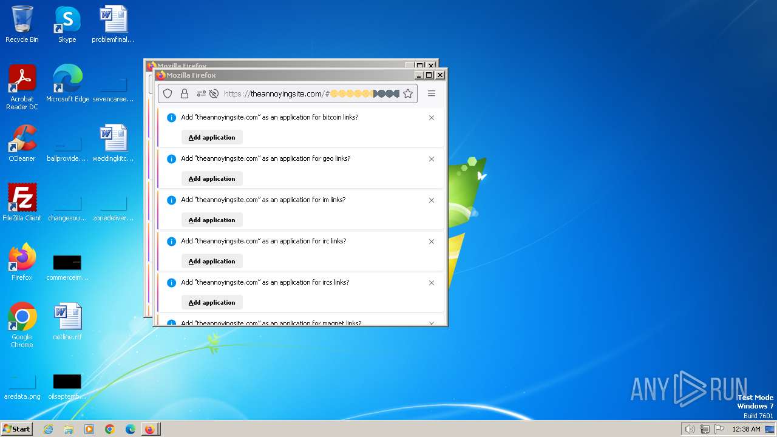
Task: Select Firefox desktop shortcut
Action: tap(22, 262)
